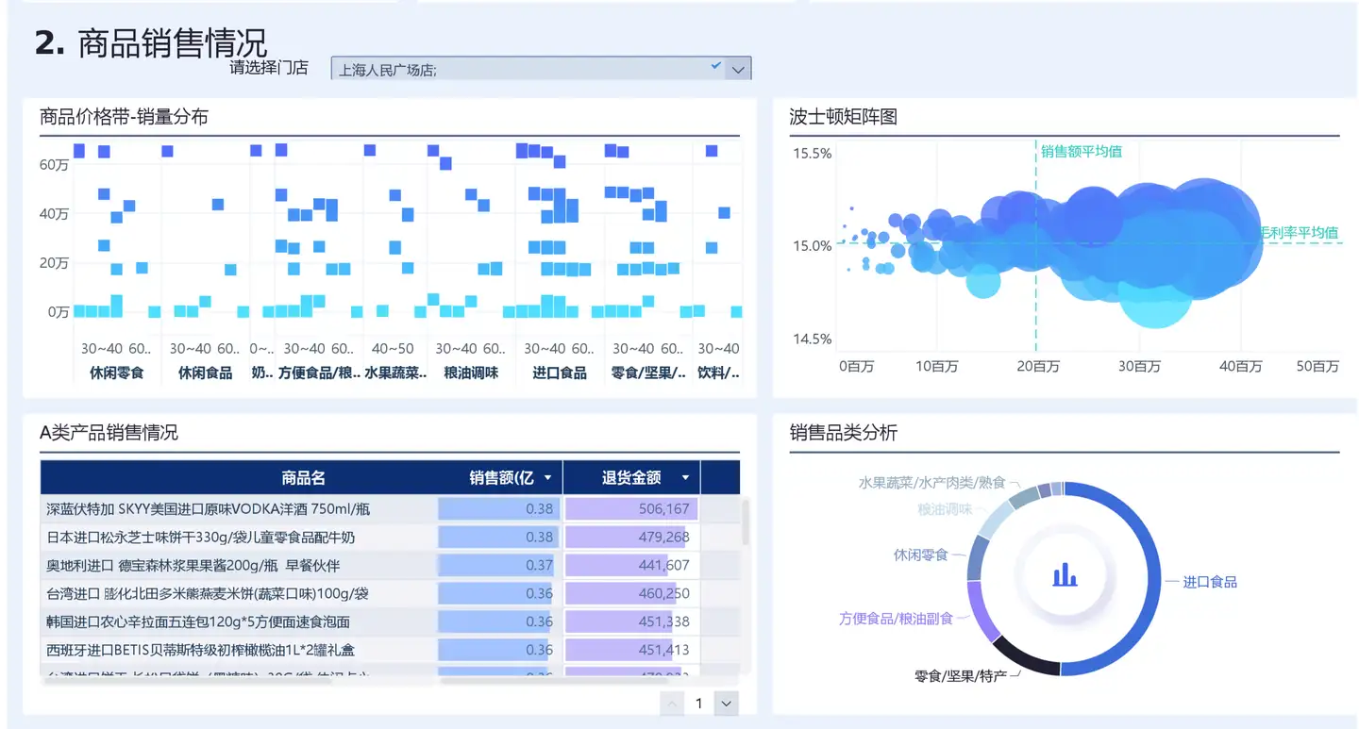Click the 销售额(亿 column header text

coord(502,478)
